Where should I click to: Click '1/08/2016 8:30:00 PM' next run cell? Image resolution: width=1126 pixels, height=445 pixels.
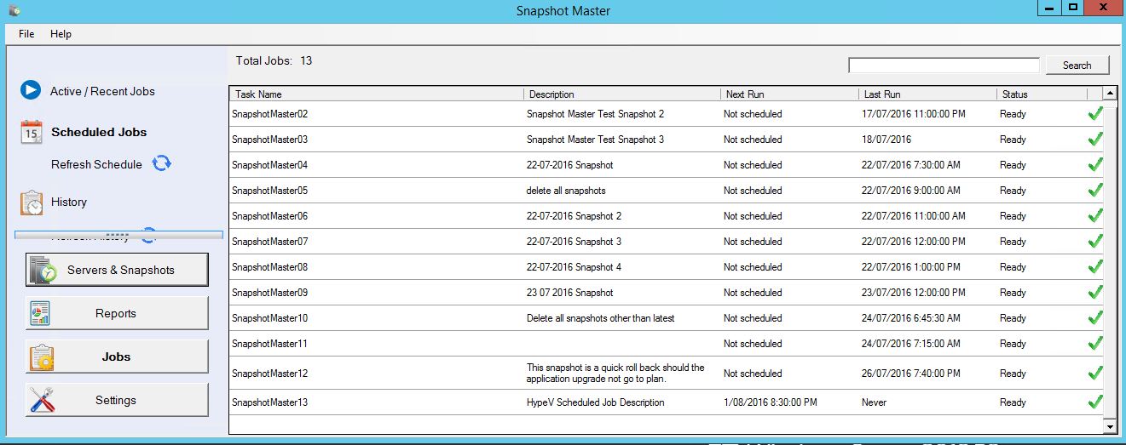coord(771,402)
